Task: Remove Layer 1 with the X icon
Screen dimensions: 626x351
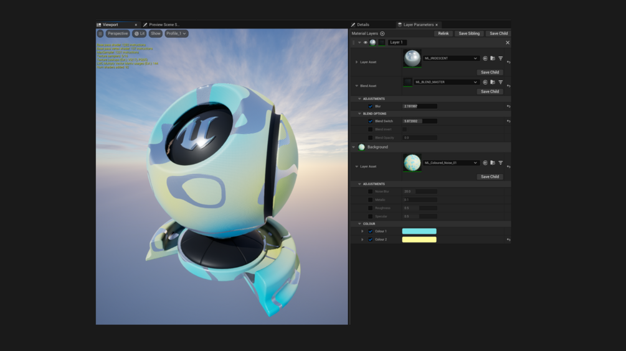Action: pyautogui.click(x=508, y=43)
